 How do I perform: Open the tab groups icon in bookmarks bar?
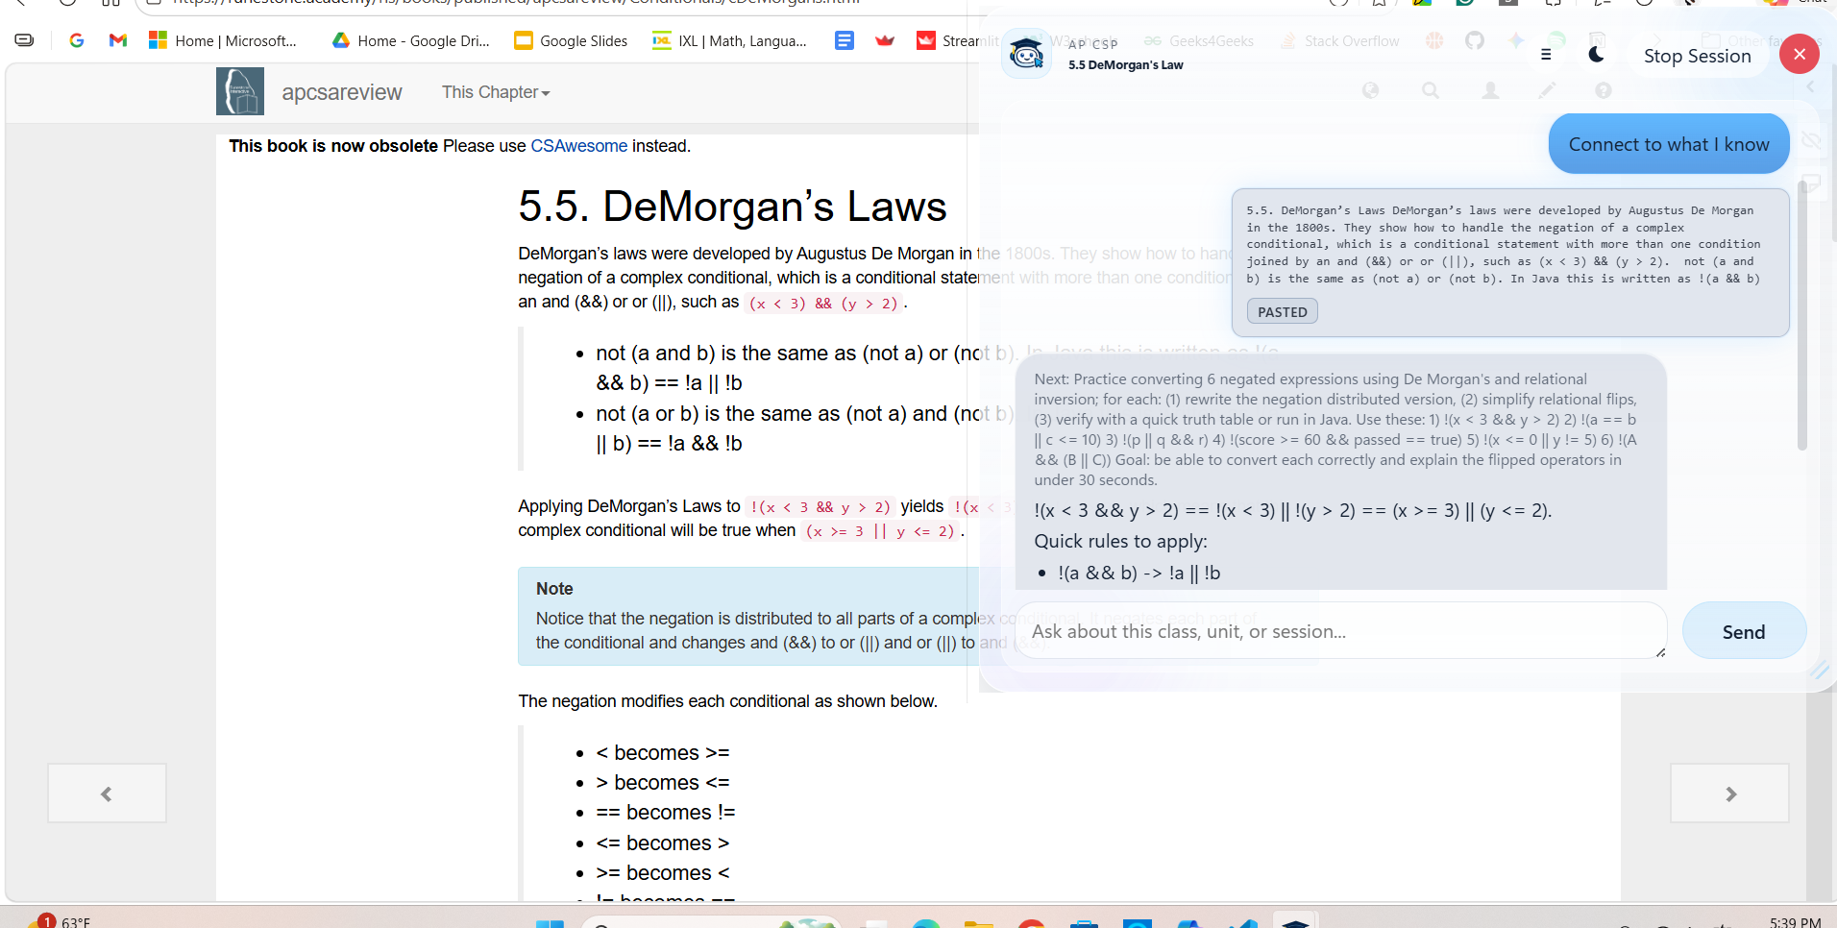click(25, 40)
